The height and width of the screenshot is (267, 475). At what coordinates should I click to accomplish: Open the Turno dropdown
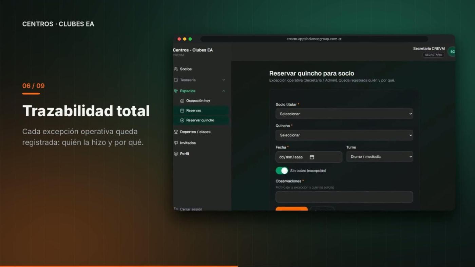[x=380, y=157]
